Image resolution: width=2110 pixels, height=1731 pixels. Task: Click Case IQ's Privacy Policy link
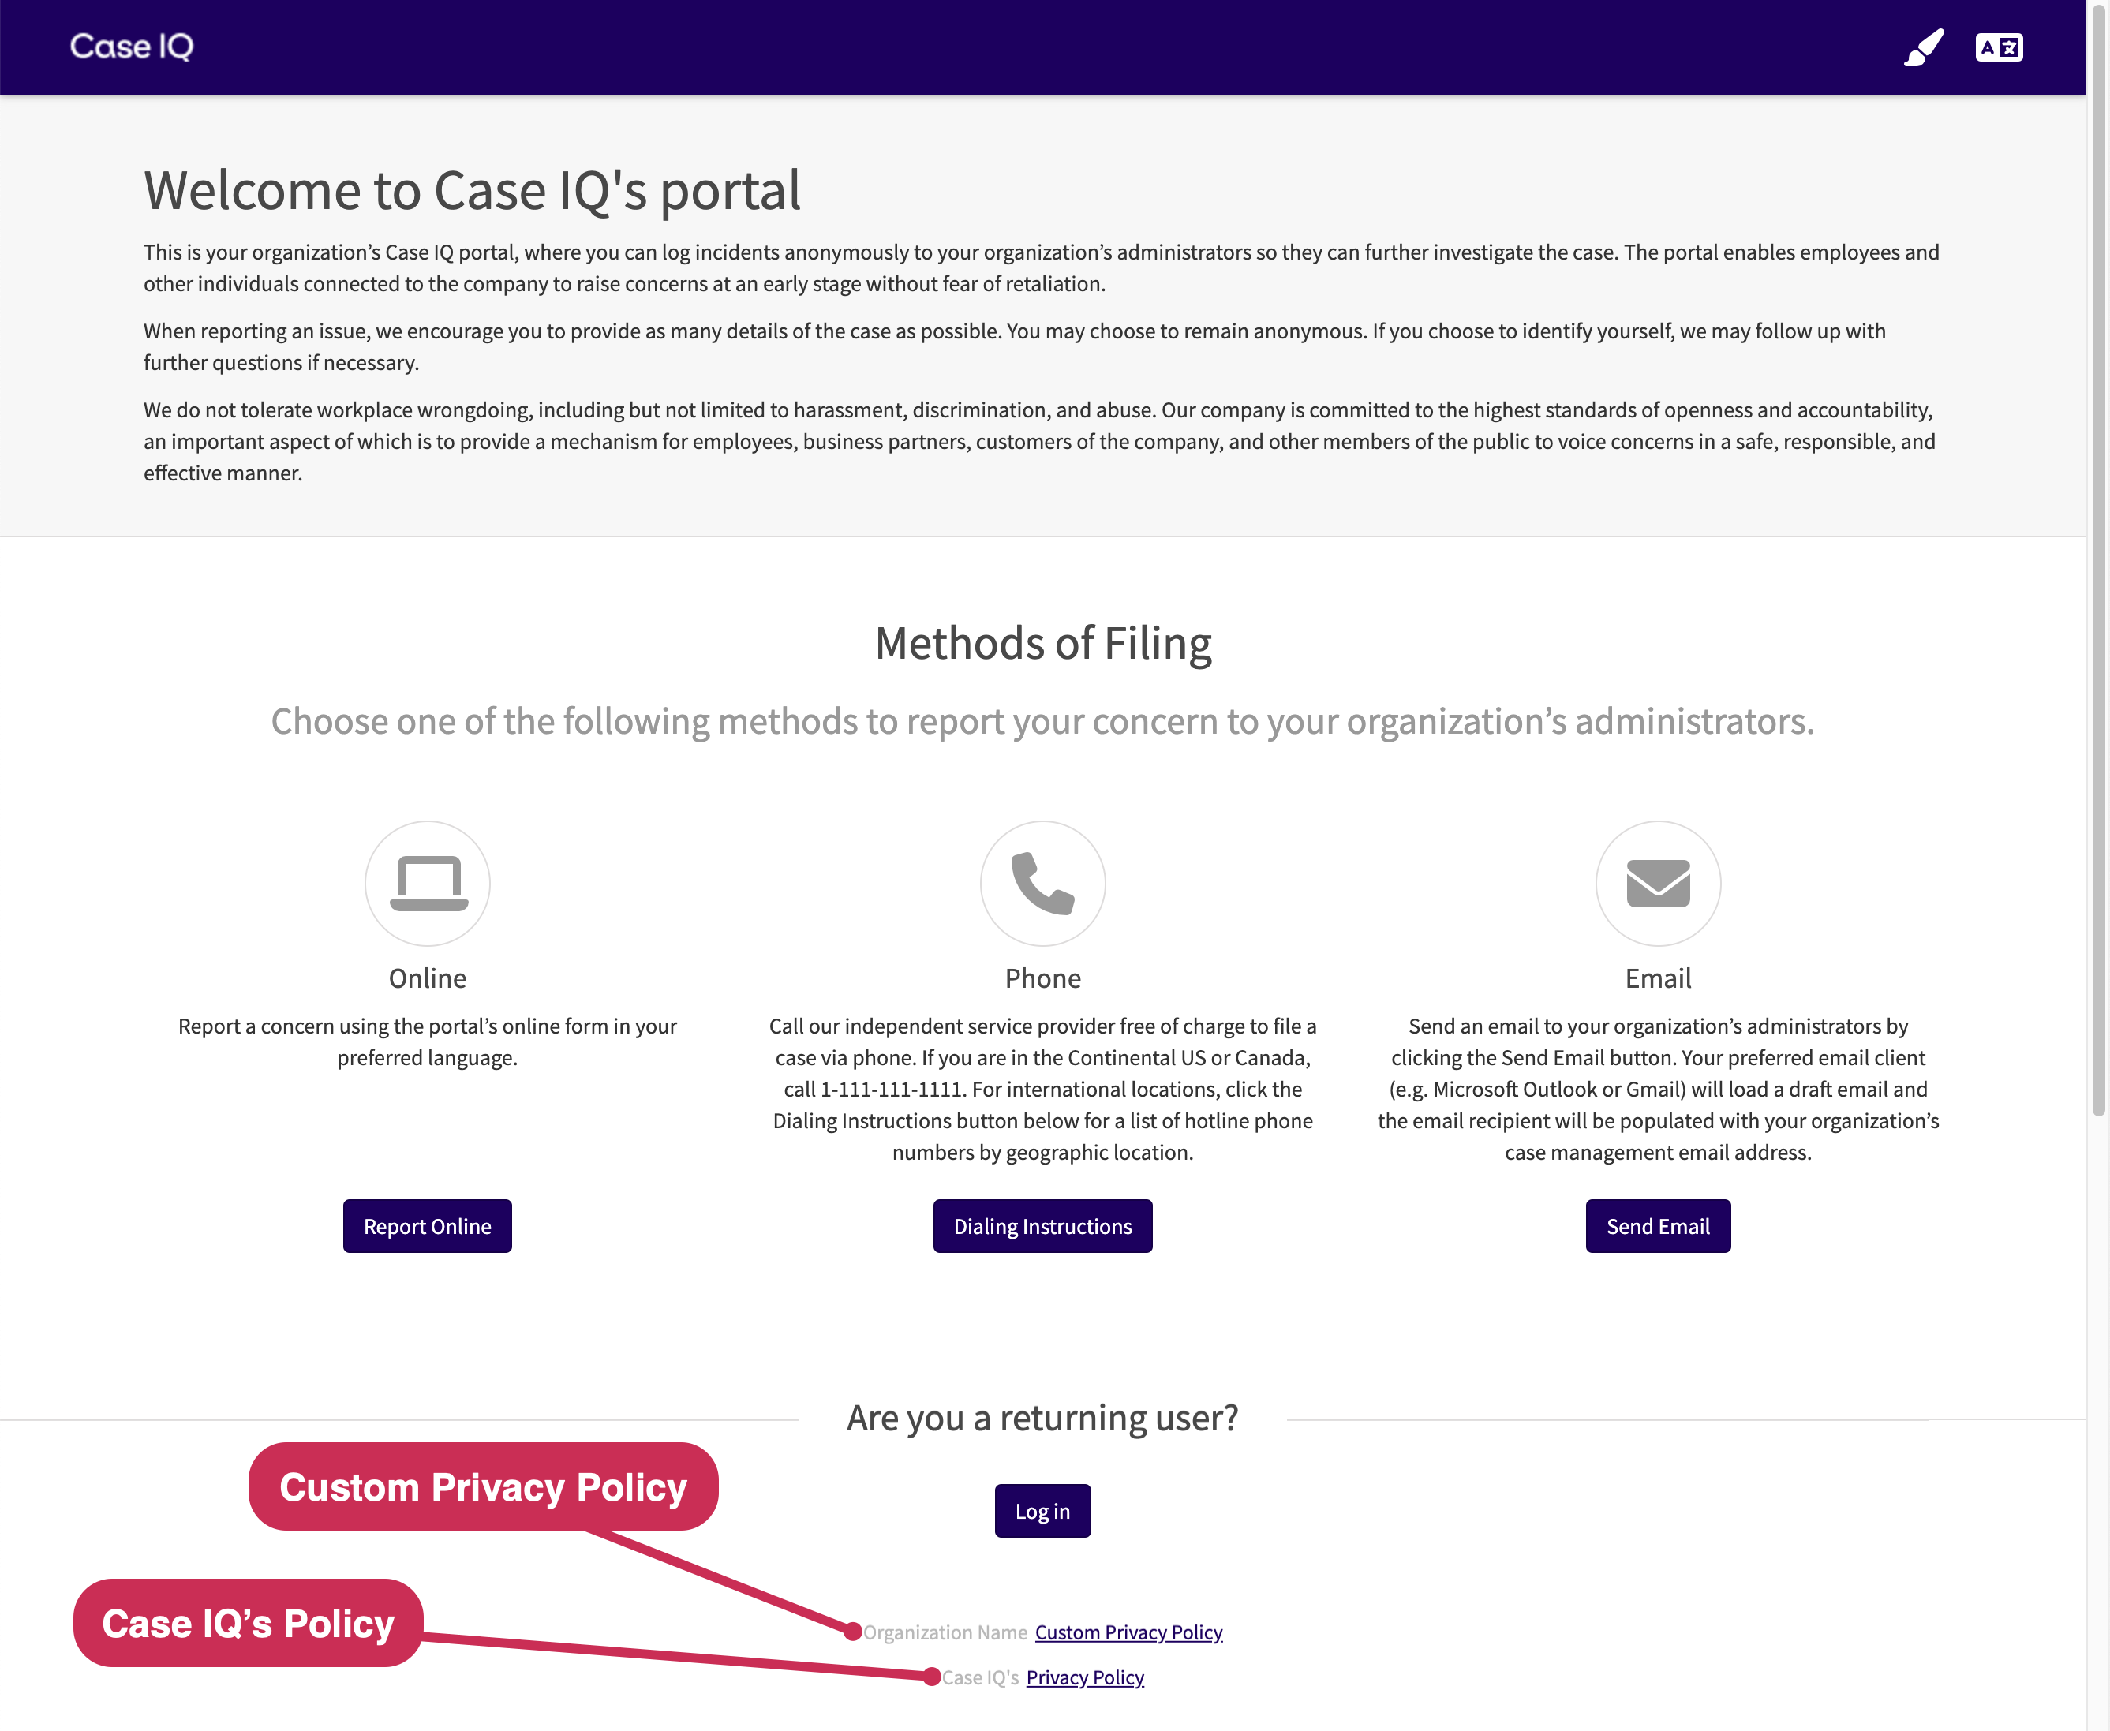click(1083, 1677)
